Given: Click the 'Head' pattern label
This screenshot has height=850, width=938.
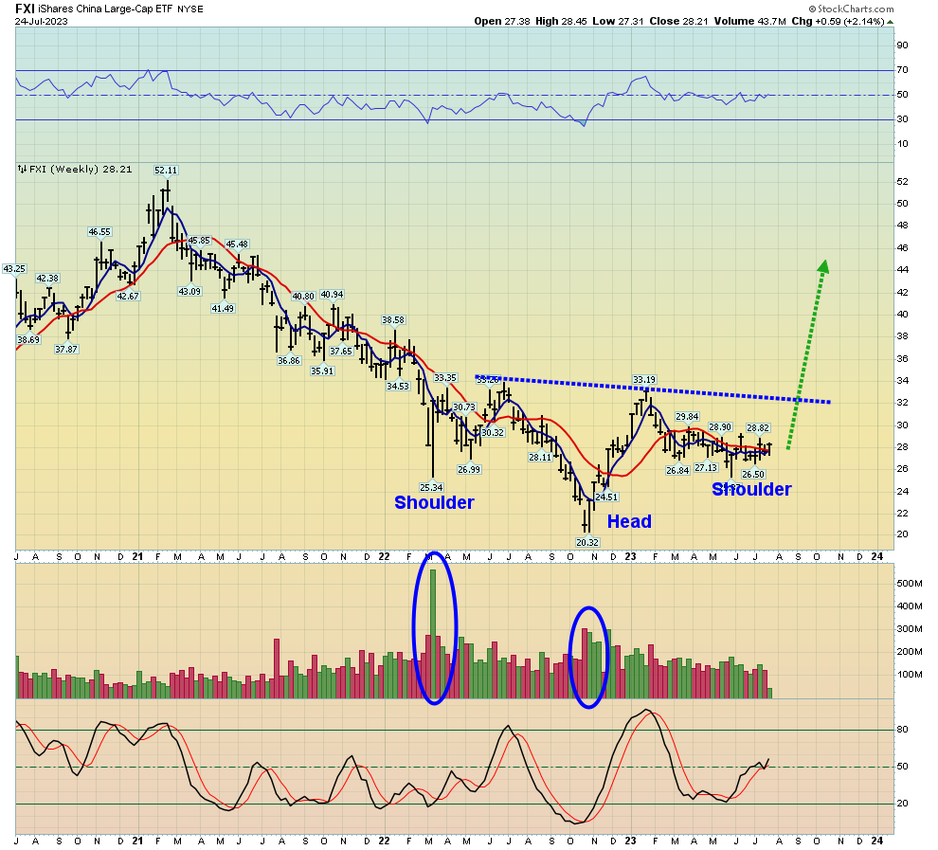Looking at the screenshot, I should click(x=629, y=521).
